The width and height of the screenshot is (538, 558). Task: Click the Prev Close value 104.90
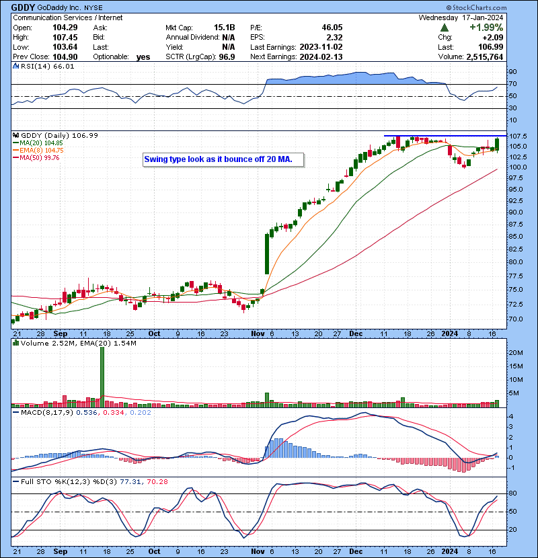pos(65,56)
